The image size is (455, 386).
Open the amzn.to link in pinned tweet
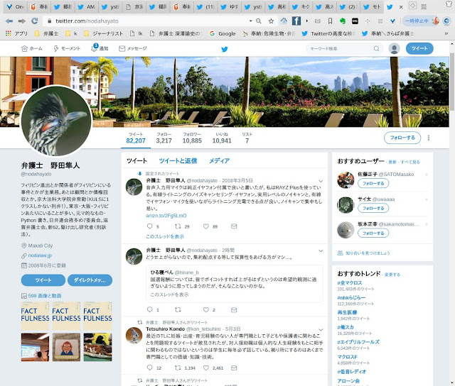click(x=166, y=216)
